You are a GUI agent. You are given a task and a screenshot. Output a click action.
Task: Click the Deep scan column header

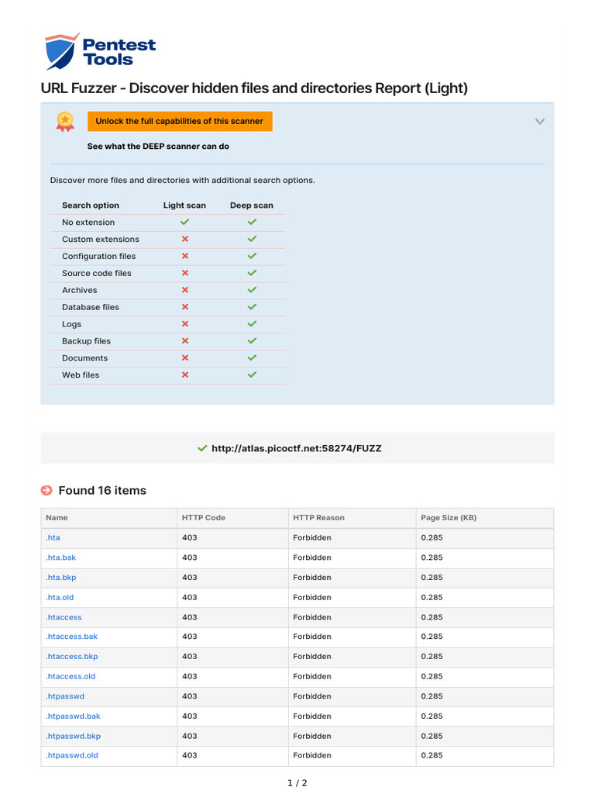coord(252,205)
